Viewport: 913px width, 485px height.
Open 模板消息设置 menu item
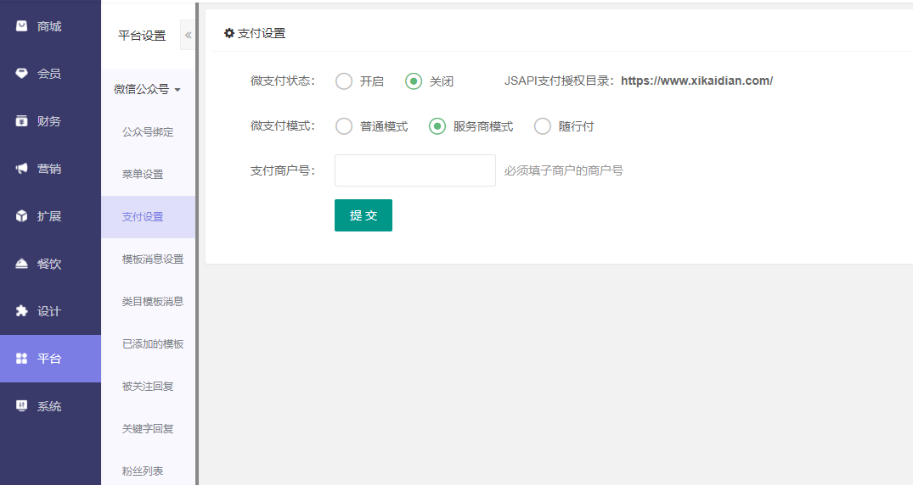click(x=148, y=259)
